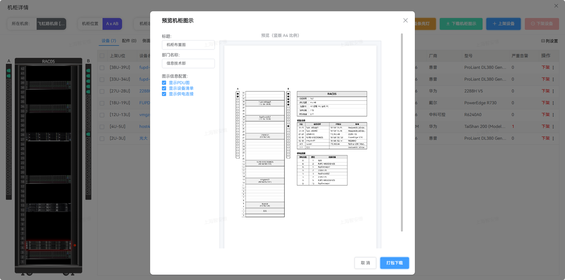This screenshot has height=280, width=565.
Task: Click the 列设置 column settings icon
Action: pos(543,41)
